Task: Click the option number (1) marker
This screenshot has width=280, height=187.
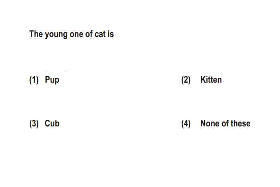Action: (34, 80)
